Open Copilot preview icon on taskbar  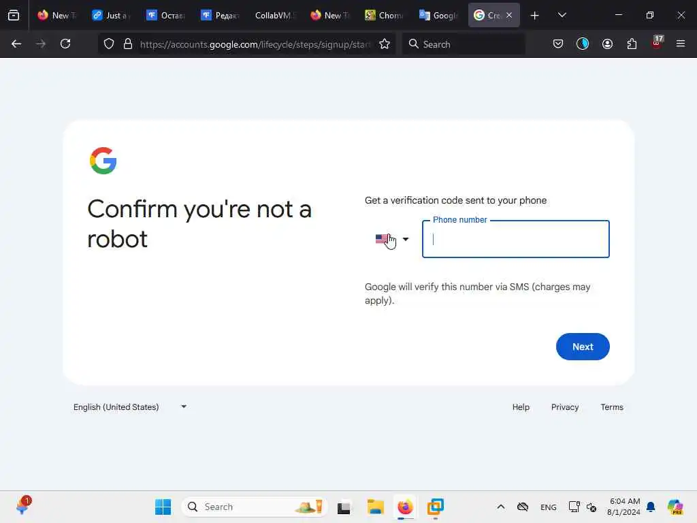tap(675, 507)
